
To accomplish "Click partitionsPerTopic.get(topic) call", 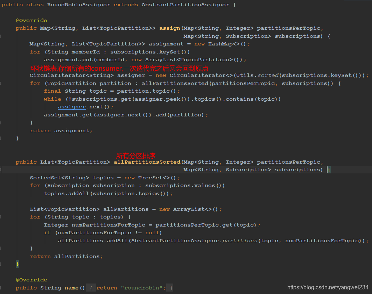I will (x=206, y=225).
